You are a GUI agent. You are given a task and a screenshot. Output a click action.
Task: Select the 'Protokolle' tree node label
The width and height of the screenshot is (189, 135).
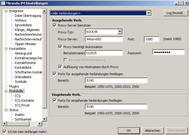point(16,91)
